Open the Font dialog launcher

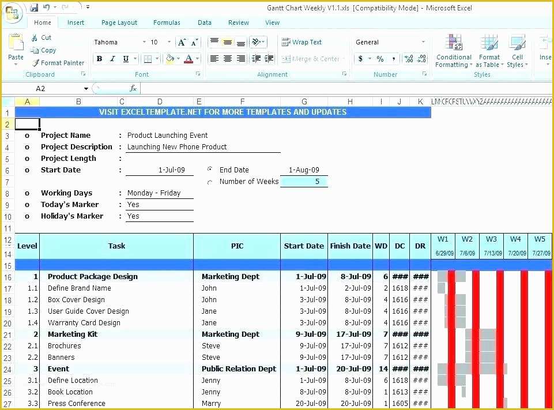pos(198,74)
